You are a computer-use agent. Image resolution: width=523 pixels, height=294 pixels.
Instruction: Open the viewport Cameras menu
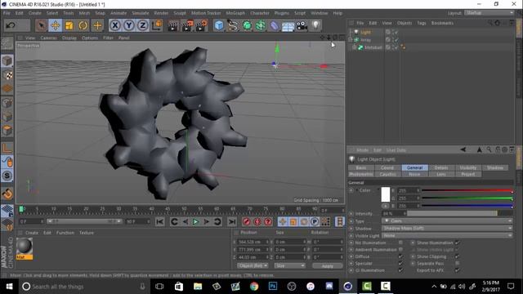[48, 38]
